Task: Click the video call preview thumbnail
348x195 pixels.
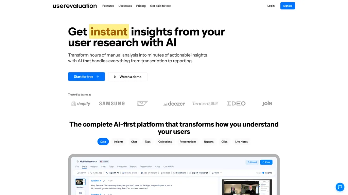Action: [x=247, y=187]
